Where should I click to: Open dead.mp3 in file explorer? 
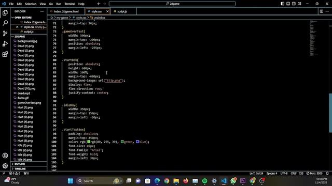[24, 93]
